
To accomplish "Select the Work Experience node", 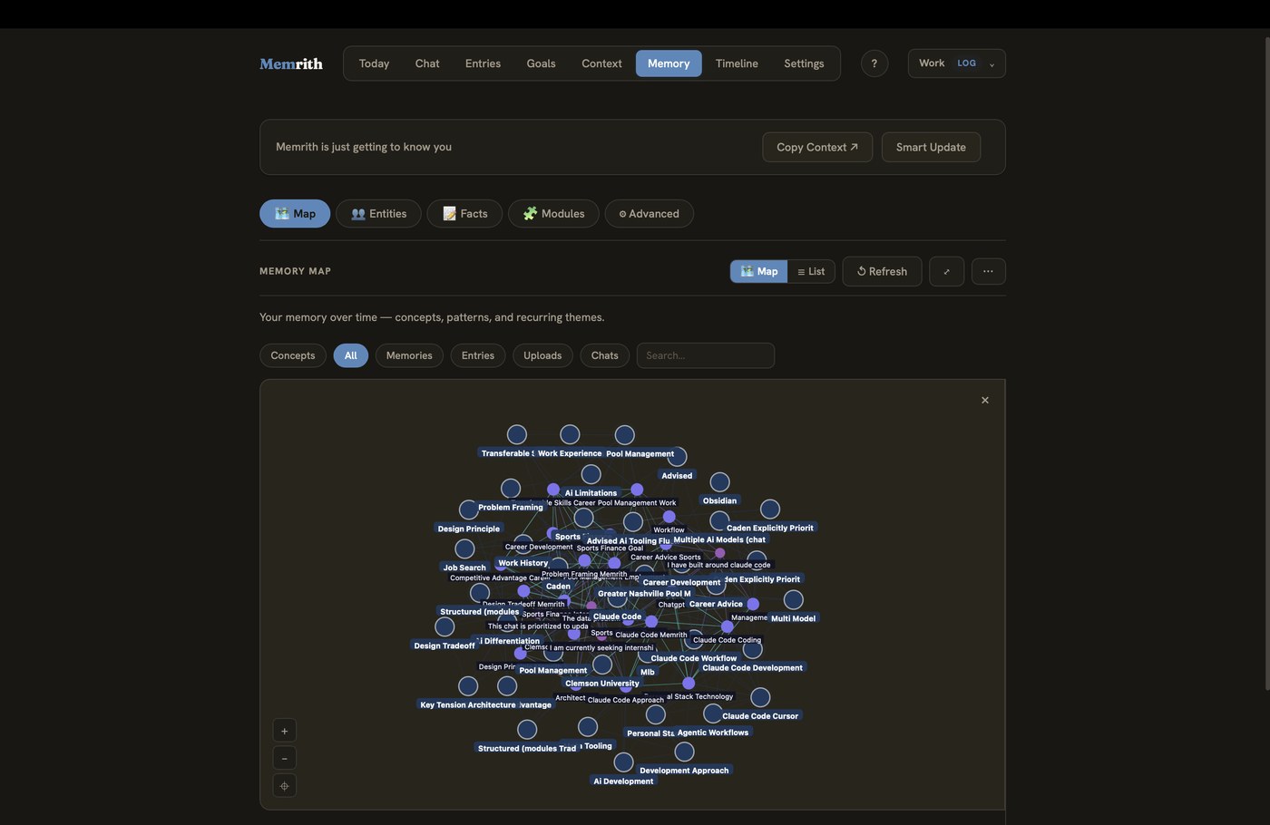I will click(x=570, y=435).
